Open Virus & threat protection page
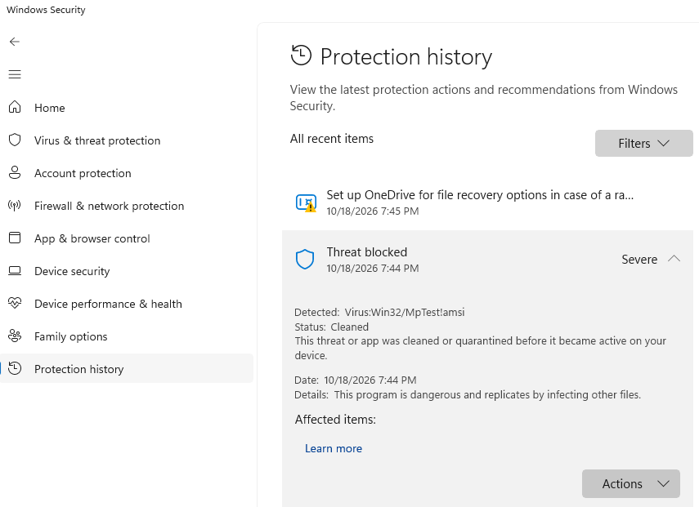Screen dimensions: 699x507 click(127, 140)
